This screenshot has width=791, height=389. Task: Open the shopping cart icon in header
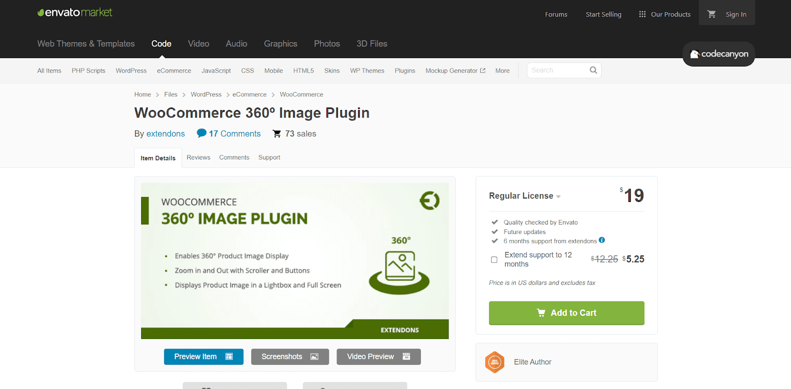[711, 14]
